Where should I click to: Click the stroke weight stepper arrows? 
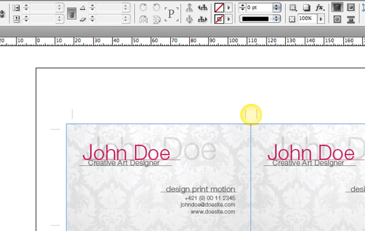pos(242,7)
